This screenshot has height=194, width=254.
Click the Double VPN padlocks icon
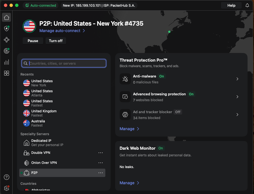[x=26, y=153]
